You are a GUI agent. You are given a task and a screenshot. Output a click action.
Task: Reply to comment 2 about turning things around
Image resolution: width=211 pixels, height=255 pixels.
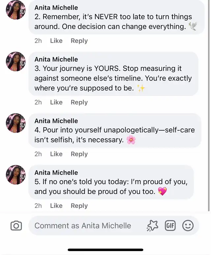click(79, 41)
